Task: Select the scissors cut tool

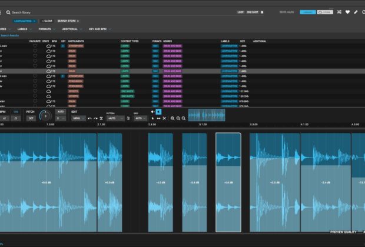Action: pyautogui.click(x=164, y=118)
